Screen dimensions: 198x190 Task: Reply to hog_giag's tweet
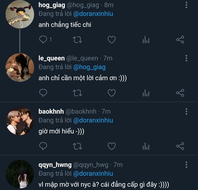click(x=43, y=40)
